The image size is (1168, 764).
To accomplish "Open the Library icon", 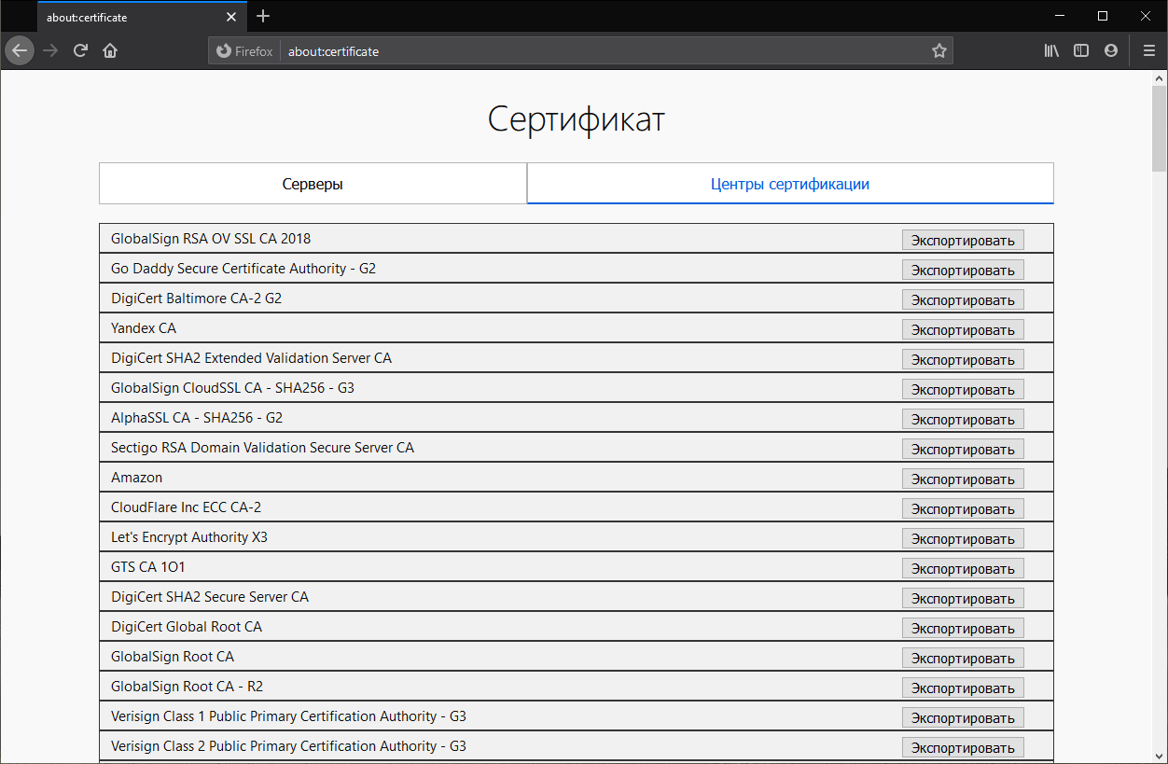I will [1051, 50].
